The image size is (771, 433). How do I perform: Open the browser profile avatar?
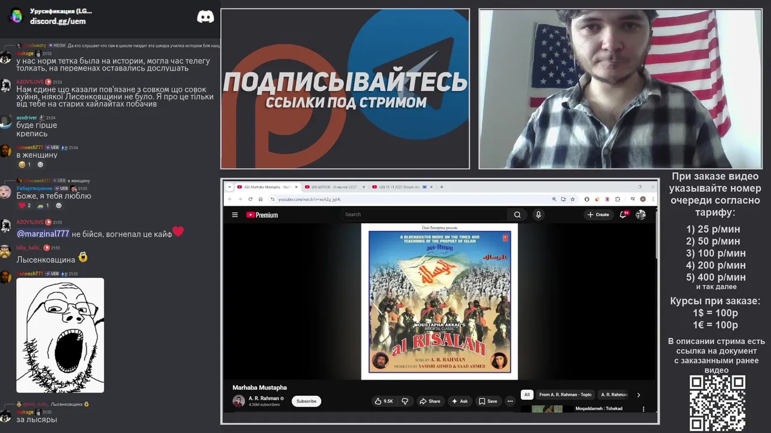(x=643, y=199)
